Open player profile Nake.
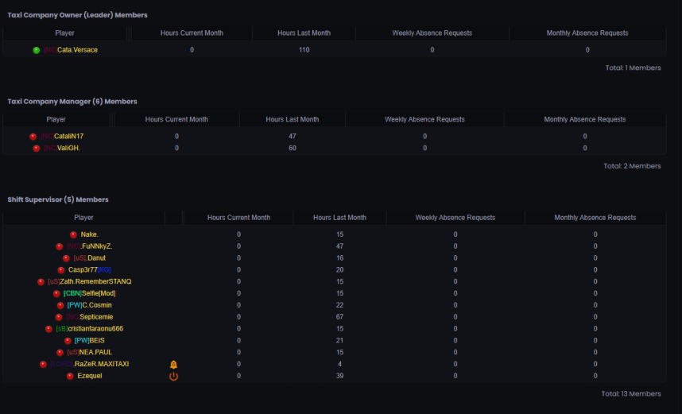This screenshot has height=414, width=682. tap(90, 234)
